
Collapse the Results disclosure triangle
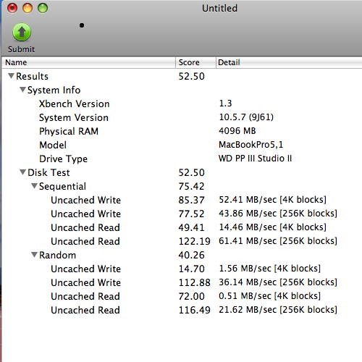pyautogui.click(x=11, y=76)
